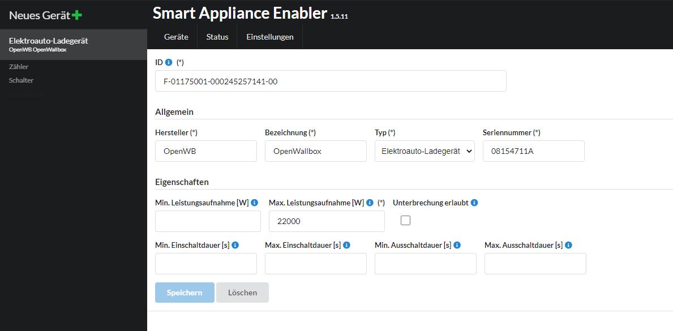Viewport: 673px width, 331px height.
Task: Click into the Hersteller text field
Action: (x=205, y=151)
